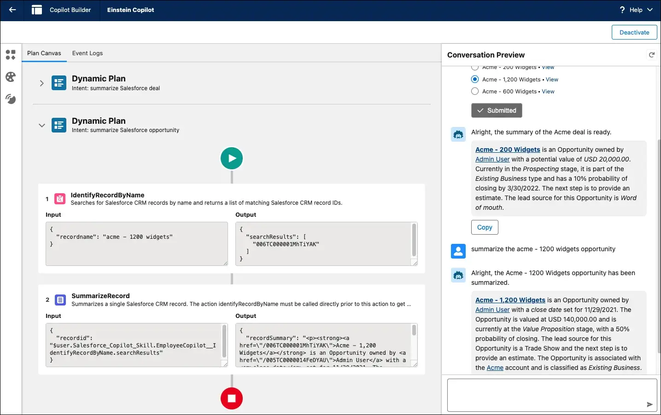Open the Help dropdown chevron
This screenshot has width=661, height=415.
coord(650,10)
